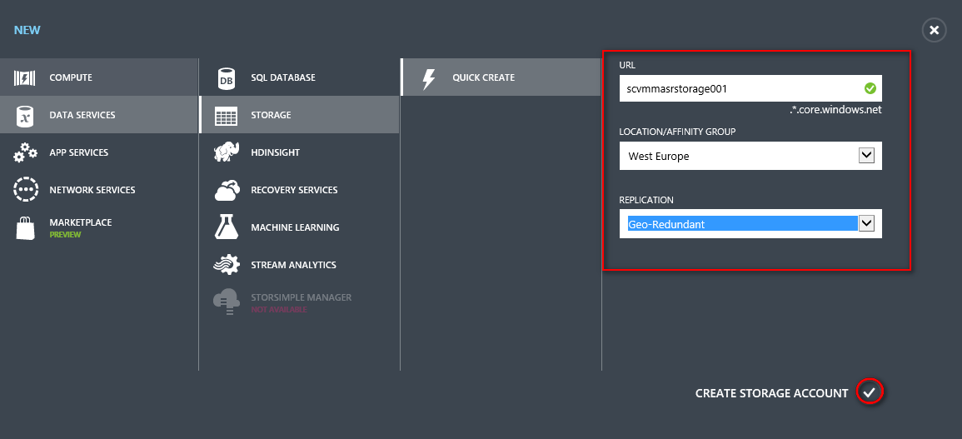Expand the Replication dropdown arrow
Image resolution: width=962 pixels, height=439 pixels.
coord(865,223)
